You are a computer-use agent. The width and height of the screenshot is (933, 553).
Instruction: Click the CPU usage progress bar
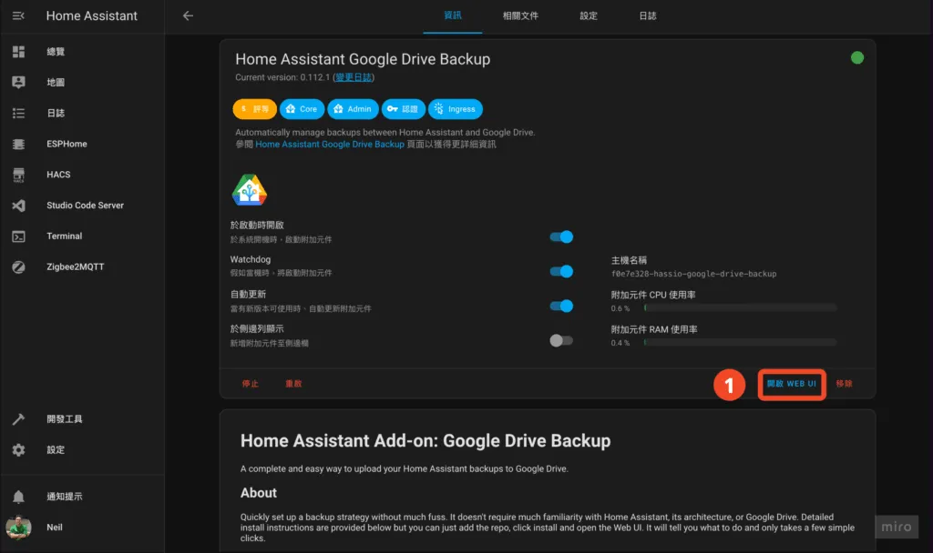[x=738, y=307]
